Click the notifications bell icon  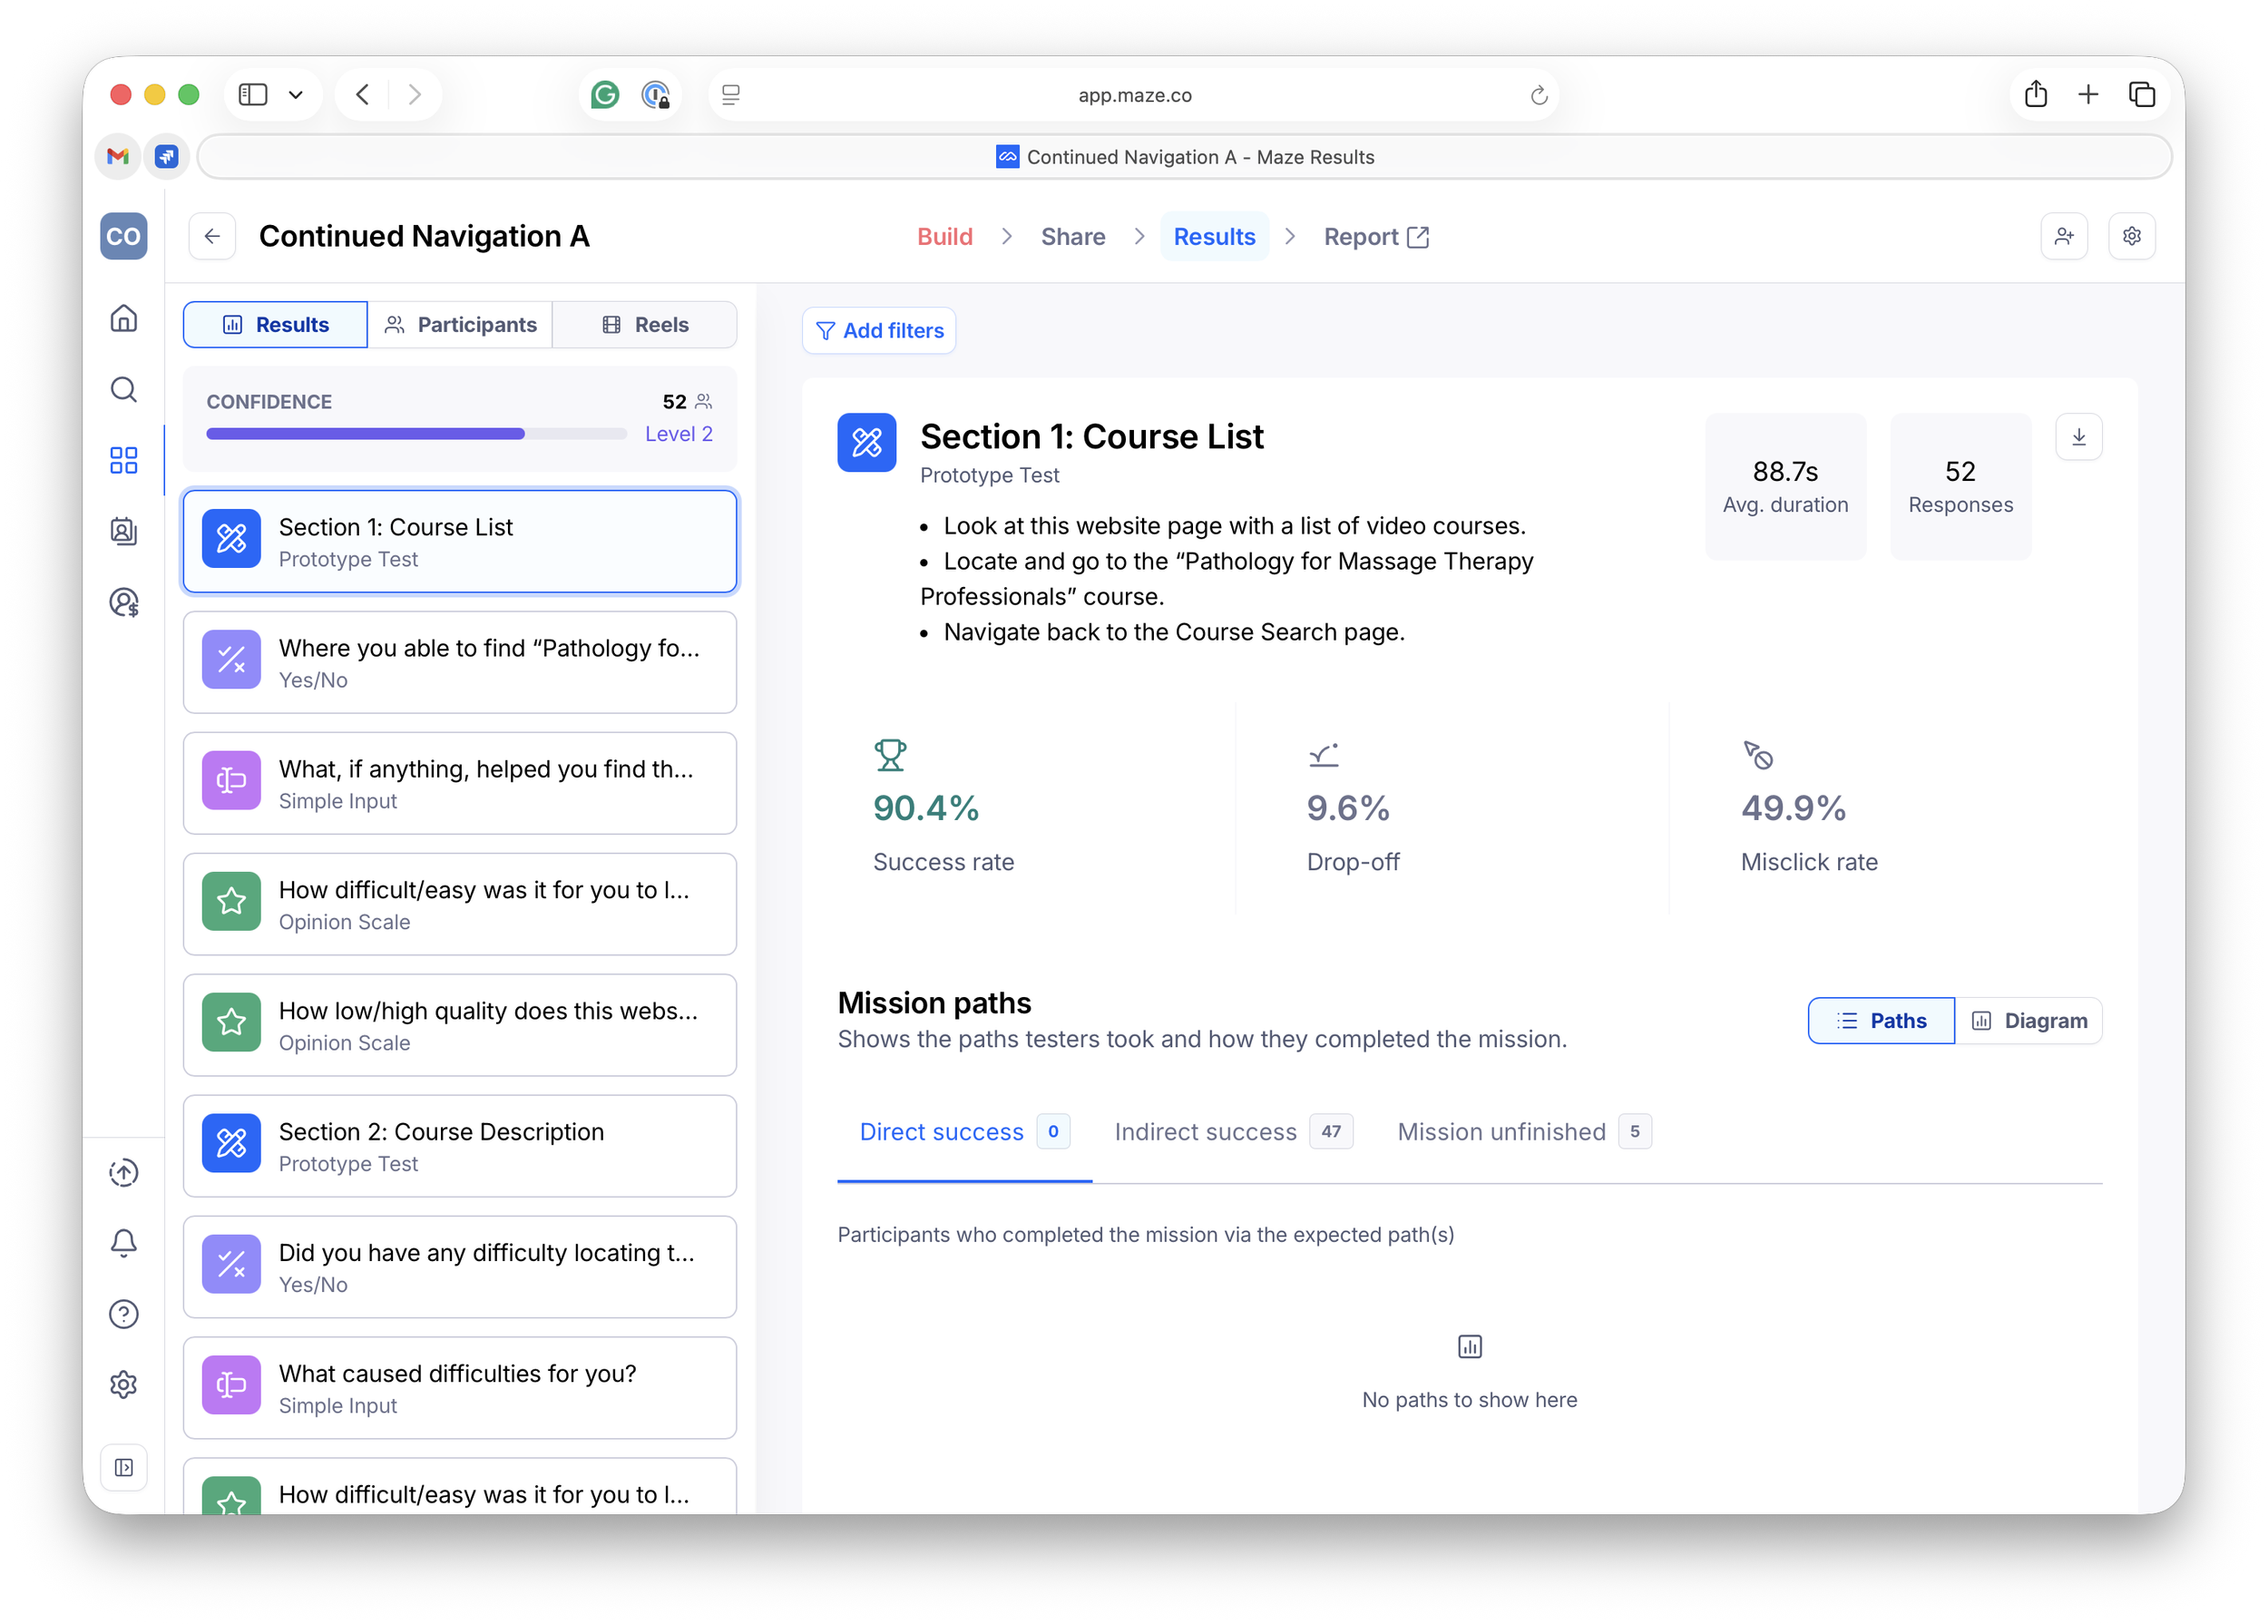pyautogui.click(x=123, y=1243)
